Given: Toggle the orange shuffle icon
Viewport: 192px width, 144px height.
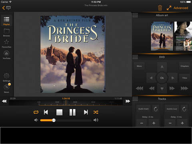Looking at the screenshot, I should 96,112.
